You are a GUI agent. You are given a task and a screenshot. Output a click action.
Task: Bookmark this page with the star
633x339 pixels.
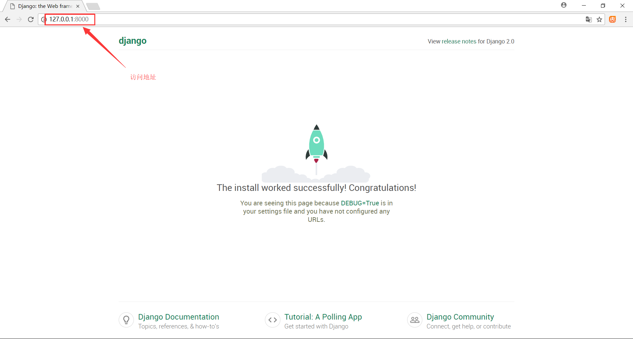coord(599,19)
